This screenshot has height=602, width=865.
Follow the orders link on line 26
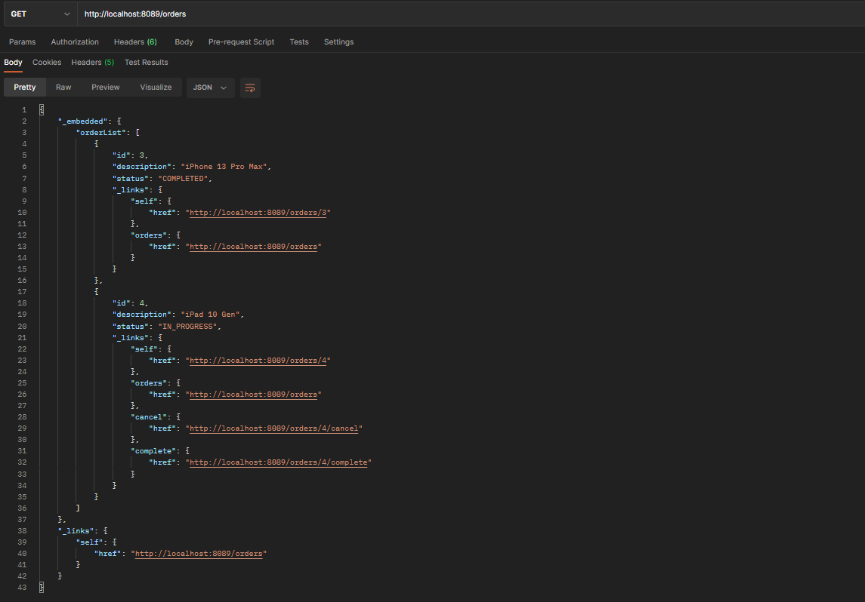pyautogui.click(x=253, y=395)
